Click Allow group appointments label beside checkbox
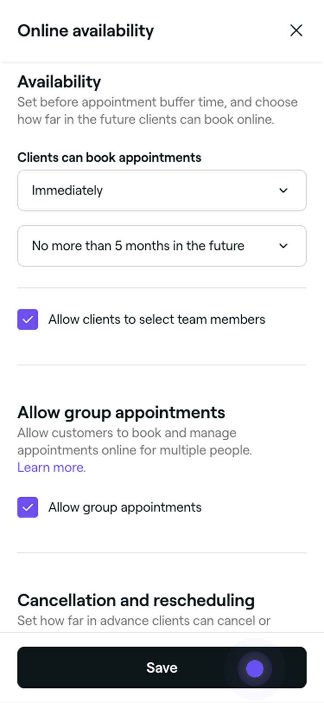The width and height of the screenshot is (324, 703). tap(125, 507)
